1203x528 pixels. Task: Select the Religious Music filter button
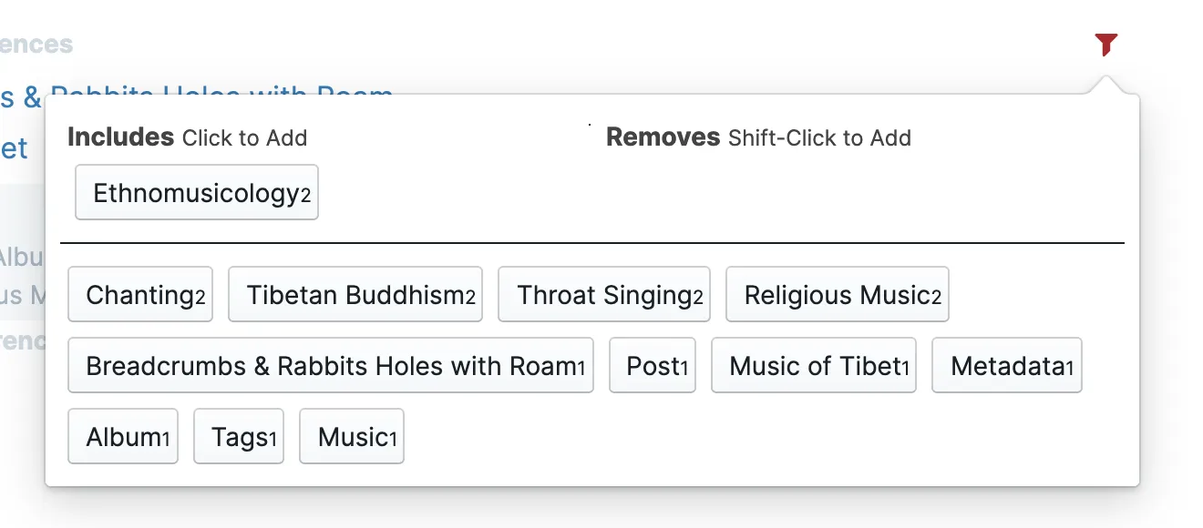[x=838, y=294]
